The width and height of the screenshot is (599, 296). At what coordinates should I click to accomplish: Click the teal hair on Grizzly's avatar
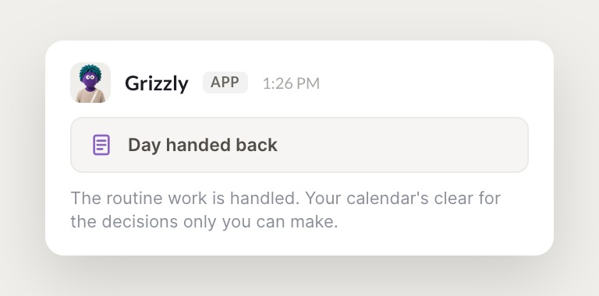click(90, 69)
